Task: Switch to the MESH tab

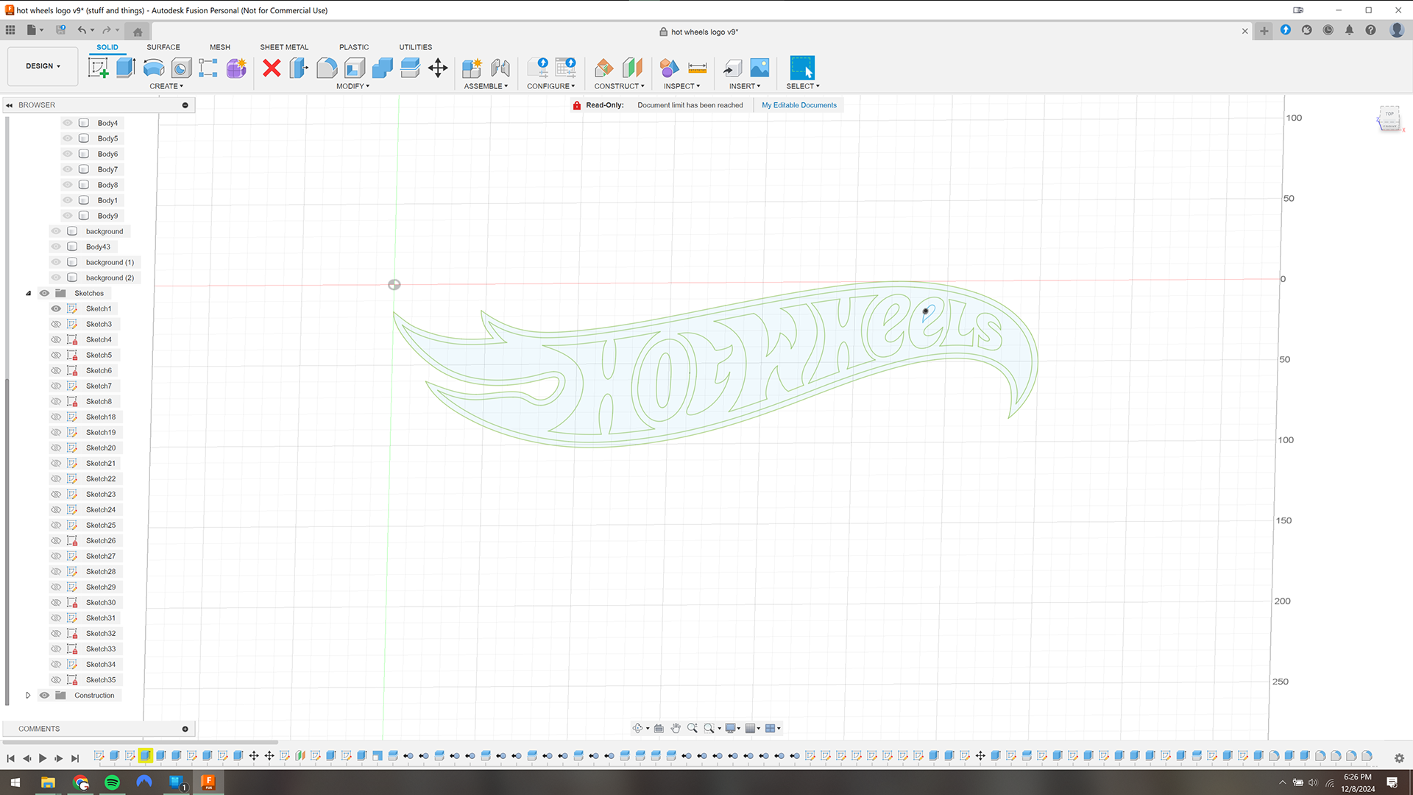Action: 220,47
